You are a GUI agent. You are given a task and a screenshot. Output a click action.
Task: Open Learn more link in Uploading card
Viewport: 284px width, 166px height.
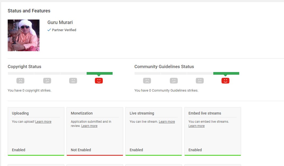(x=43, y=122)
